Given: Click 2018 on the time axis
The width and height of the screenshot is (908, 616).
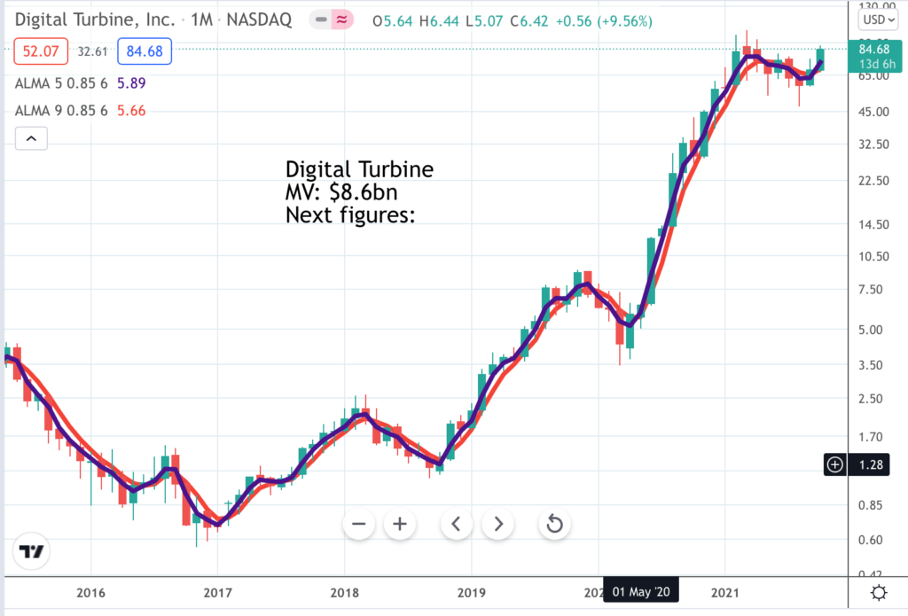Looking at the screenshot, I should pos(345,593).
